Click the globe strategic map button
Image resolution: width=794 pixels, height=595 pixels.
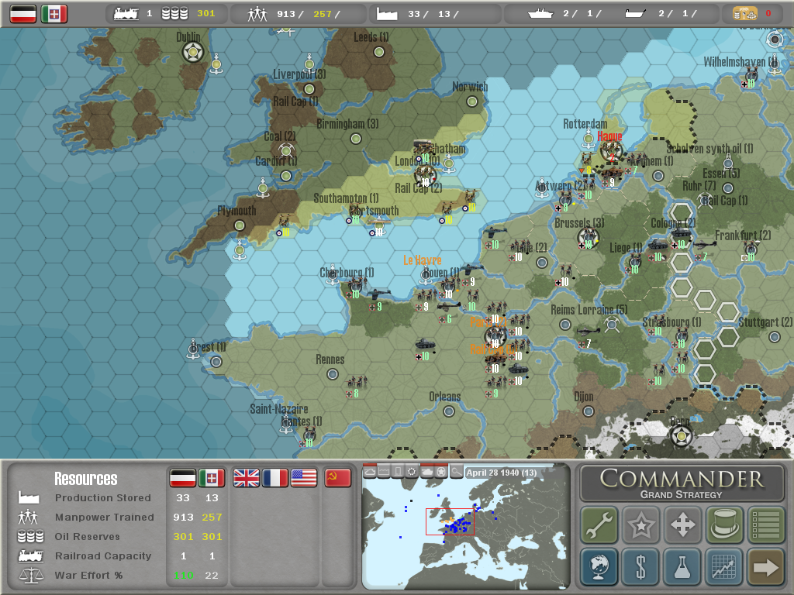pos(599,566)
